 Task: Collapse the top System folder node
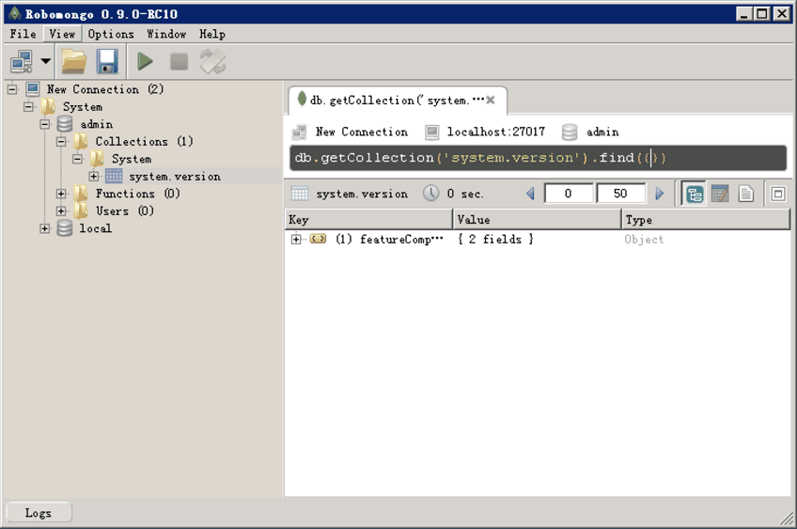tap(29, 107)
